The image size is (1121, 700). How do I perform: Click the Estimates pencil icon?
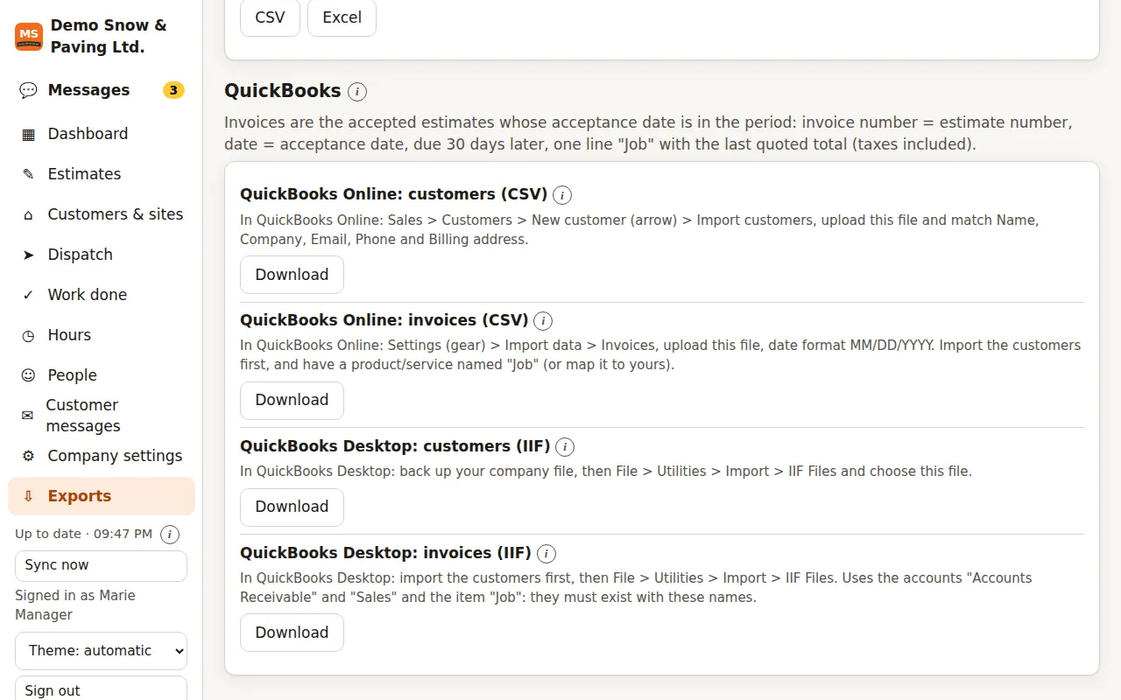pyautogui.click(x=28, y=174)
